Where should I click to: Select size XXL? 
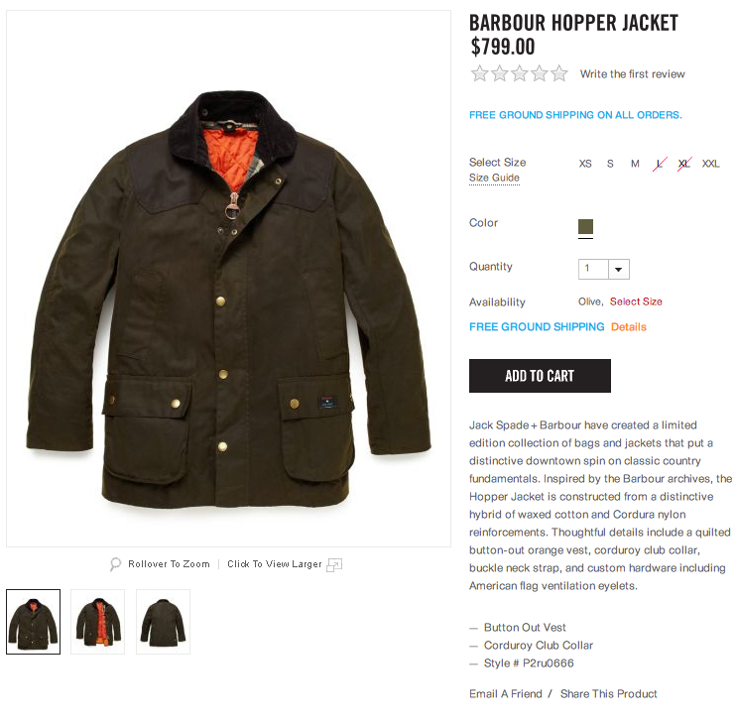710,164
